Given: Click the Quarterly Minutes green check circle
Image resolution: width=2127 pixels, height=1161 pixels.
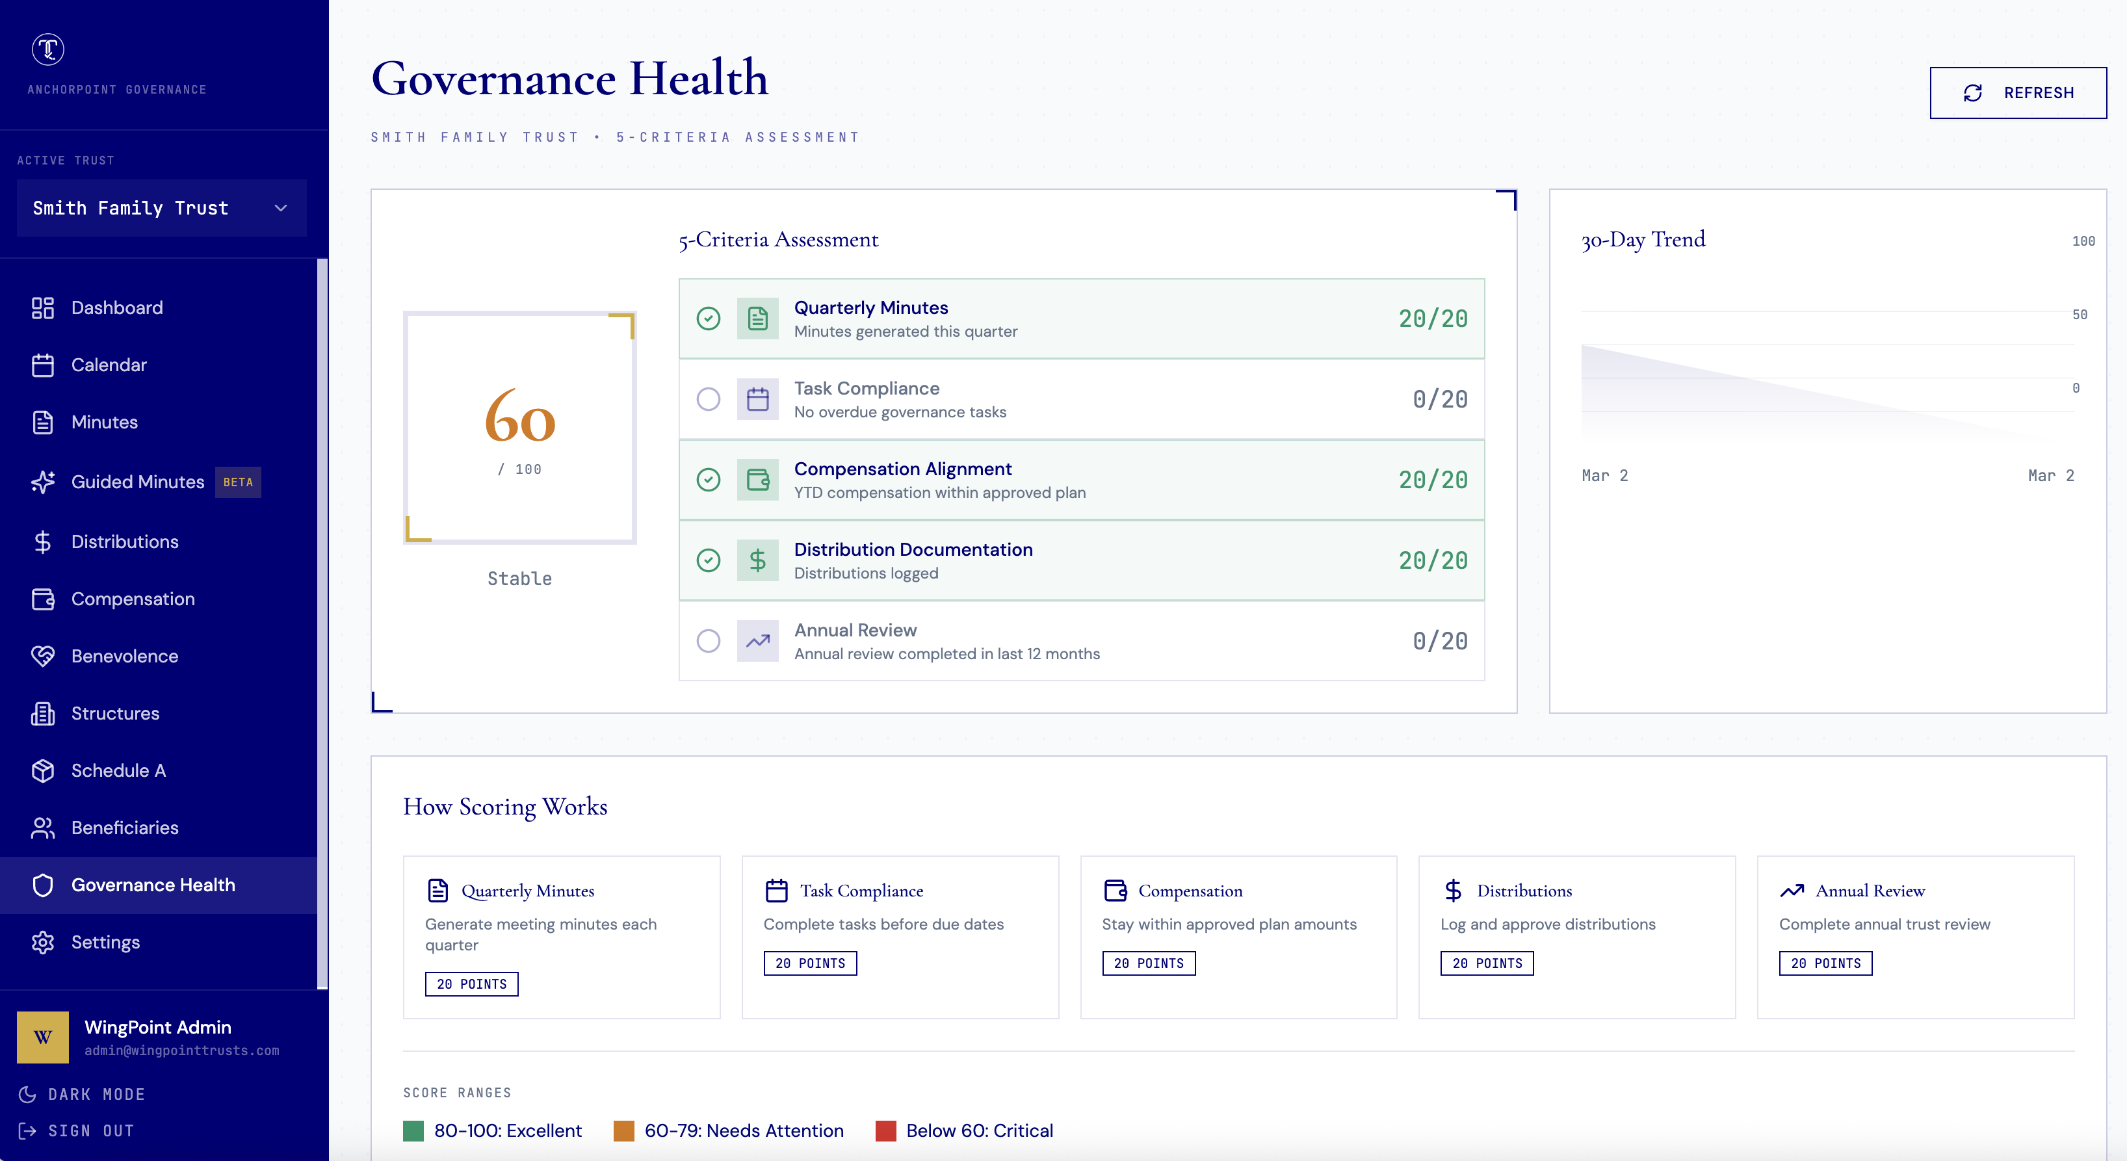Looking at the screenshot, I should click(x=708, y=319).
